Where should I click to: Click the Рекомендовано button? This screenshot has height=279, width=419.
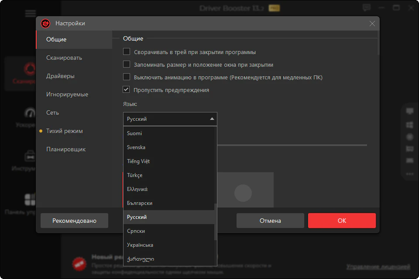pyautogui.click(x=74, y=221)
